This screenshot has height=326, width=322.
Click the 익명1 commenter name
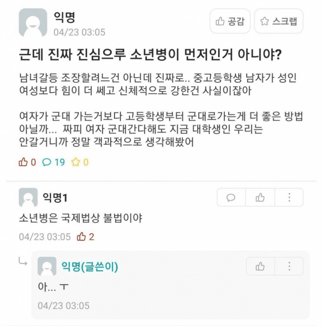point(55,198)
